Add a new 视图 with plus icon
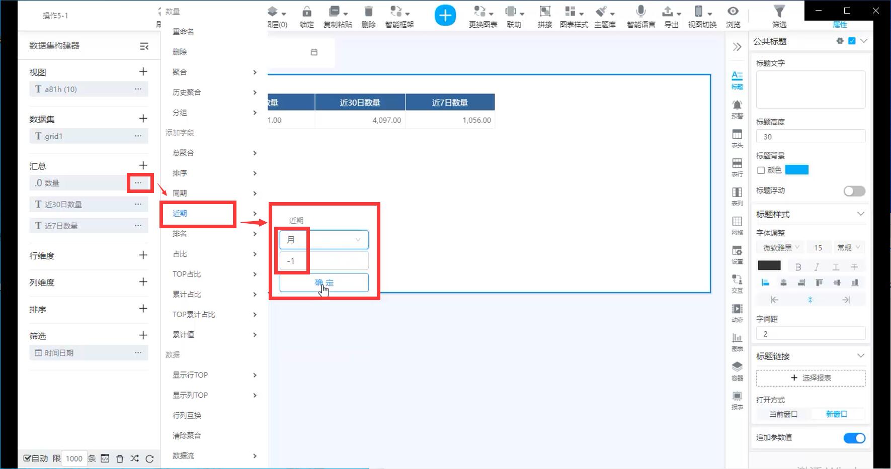 (143, 72)
